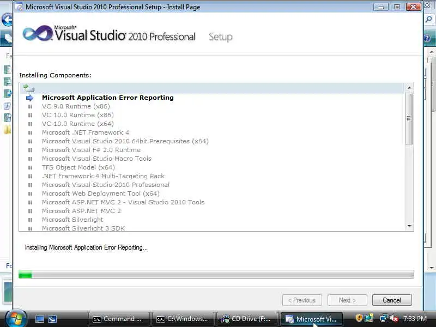Click the setup window title bar icon
436x327 pixels.
[x=19, y=7]
